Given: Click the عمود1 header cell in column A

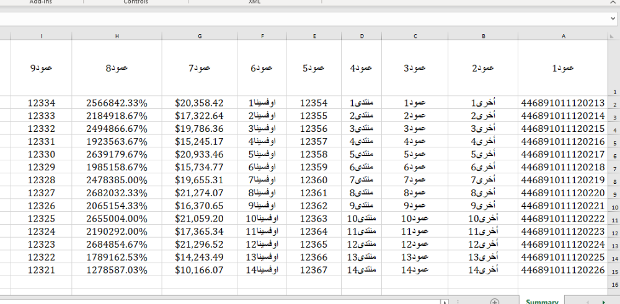Looking at the screenshot, I should pyautogui.click(x=563, y=68).
